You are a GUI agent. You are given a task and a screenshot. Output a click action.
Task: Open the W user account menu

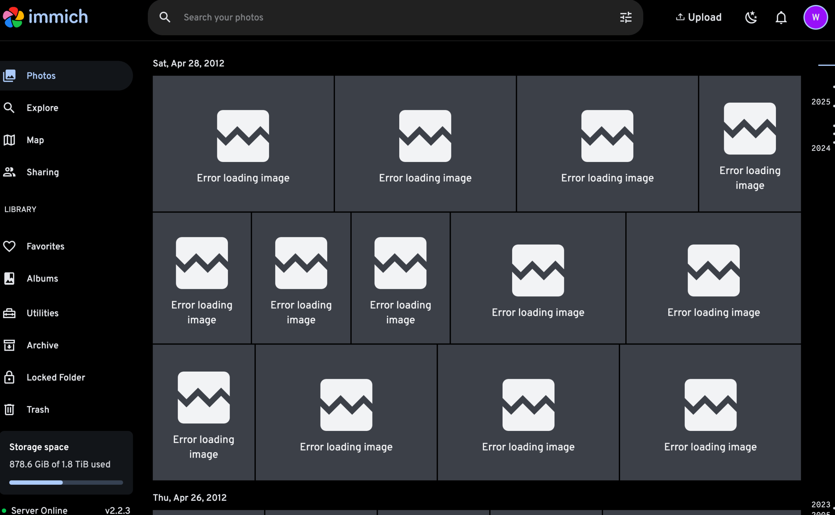point(815,17)
